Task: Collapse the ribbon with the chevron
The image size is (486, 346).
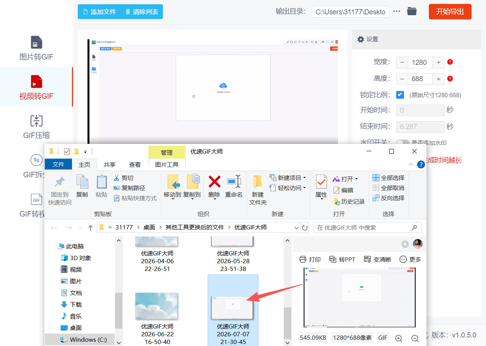Action: tap(411, 164)
